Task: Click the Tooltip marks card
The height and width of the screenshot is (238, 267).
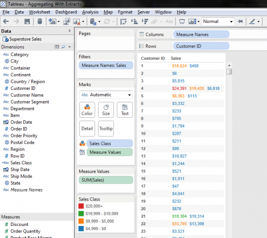Action: (106, 129)
